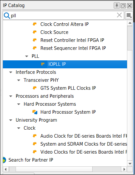This screenshot has height=175, width=135.
Task: Select Clock Control Altera IP
Action: click(x=64, y=24)
